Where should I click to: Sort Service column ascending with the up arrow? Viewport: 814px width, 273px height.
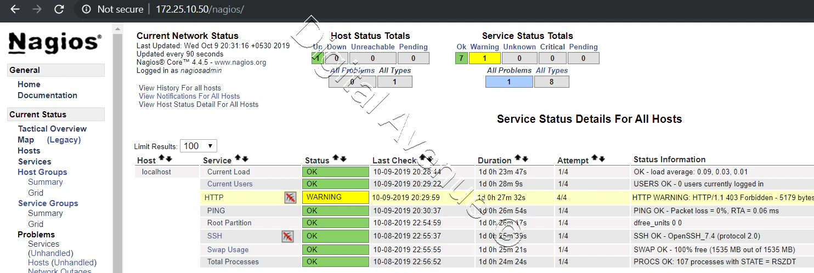point(238,158)
